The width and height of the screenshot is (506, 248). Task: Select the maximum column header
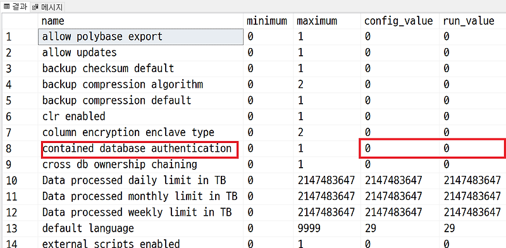tap(327, 21)
